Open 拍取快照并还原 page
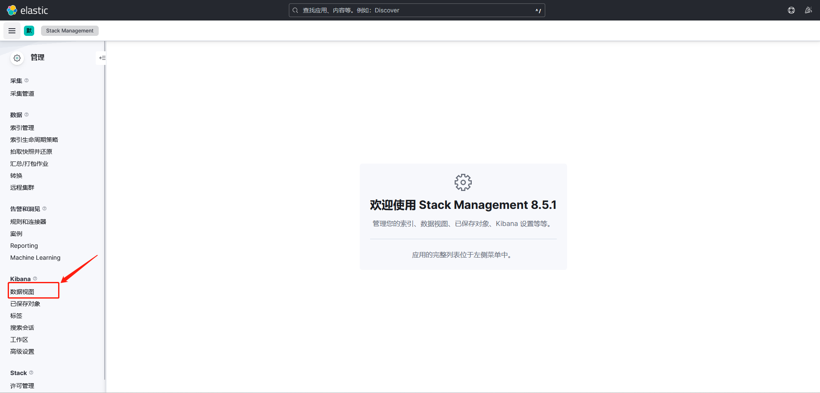Image resolution: width=820 pixels, height=393 pixels. coord(31,152)
